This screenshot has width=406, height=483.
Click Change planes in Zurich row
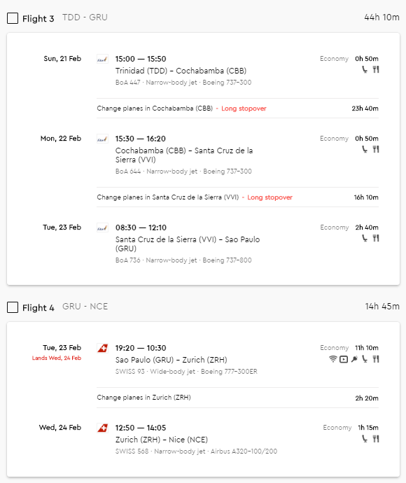(237, 398)
